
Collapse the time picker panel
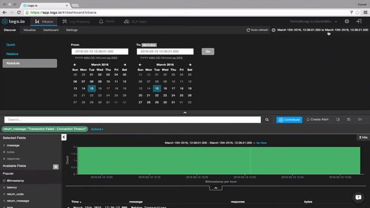pos(185,113)
